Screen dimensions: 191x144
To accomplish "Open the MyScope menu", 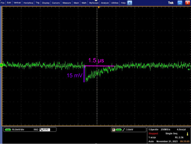I will [93, 3].
